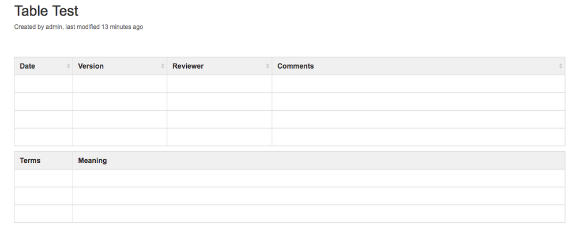This screenshot has width=576, height=232.
Task: Click the Terms header cell
Action: pos(44,160)
